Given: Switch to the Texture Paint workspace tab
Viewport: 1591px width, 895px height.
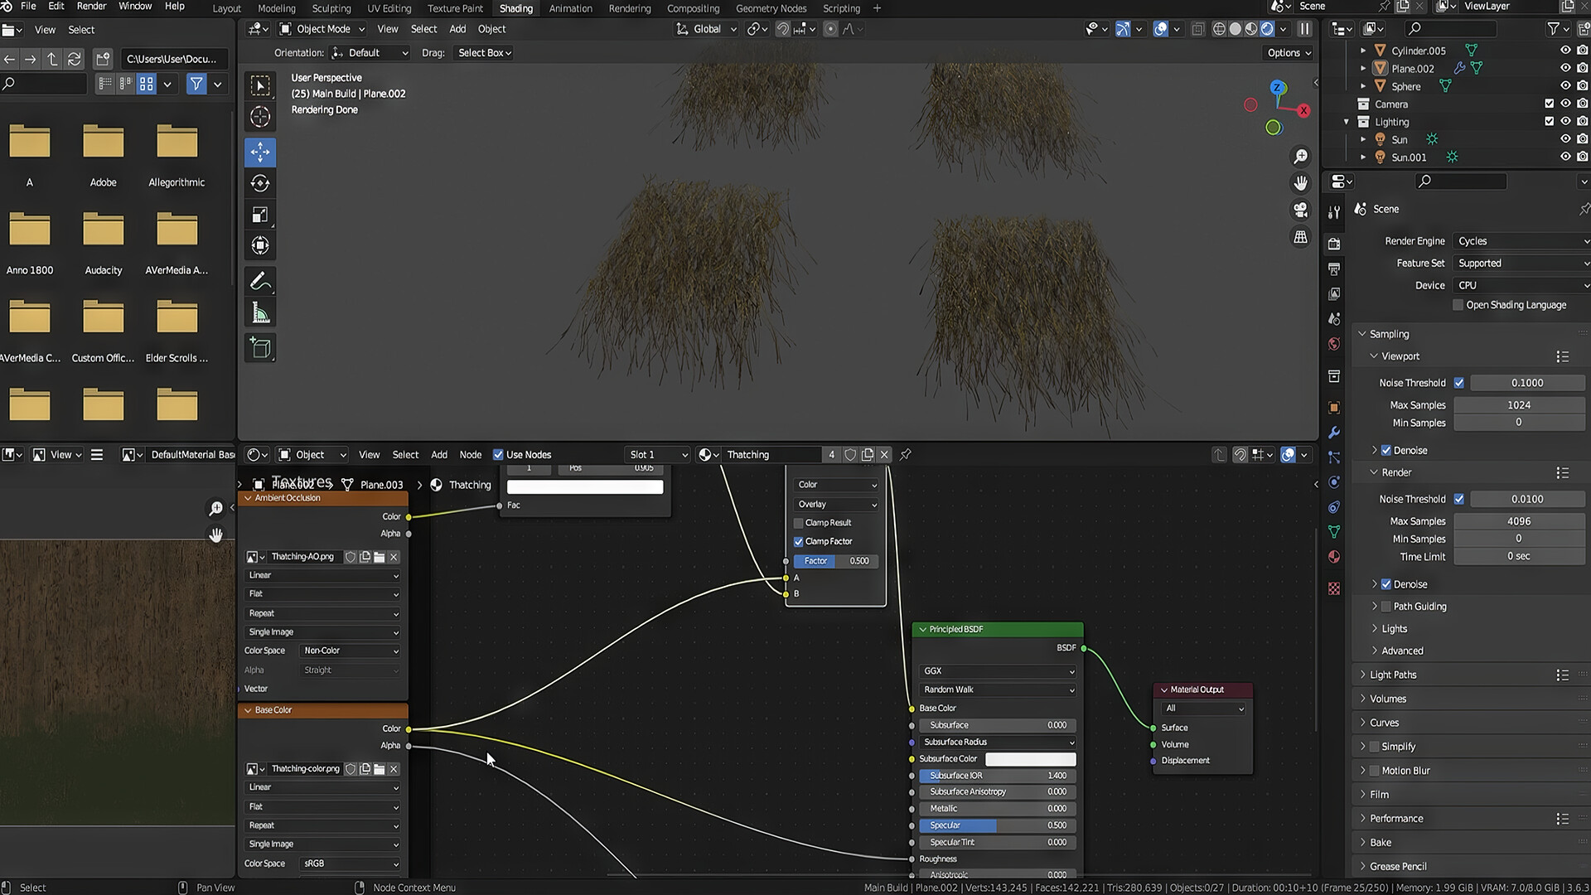Looking at the screenshot, I should pyautogui.click(x=455, y=8).
